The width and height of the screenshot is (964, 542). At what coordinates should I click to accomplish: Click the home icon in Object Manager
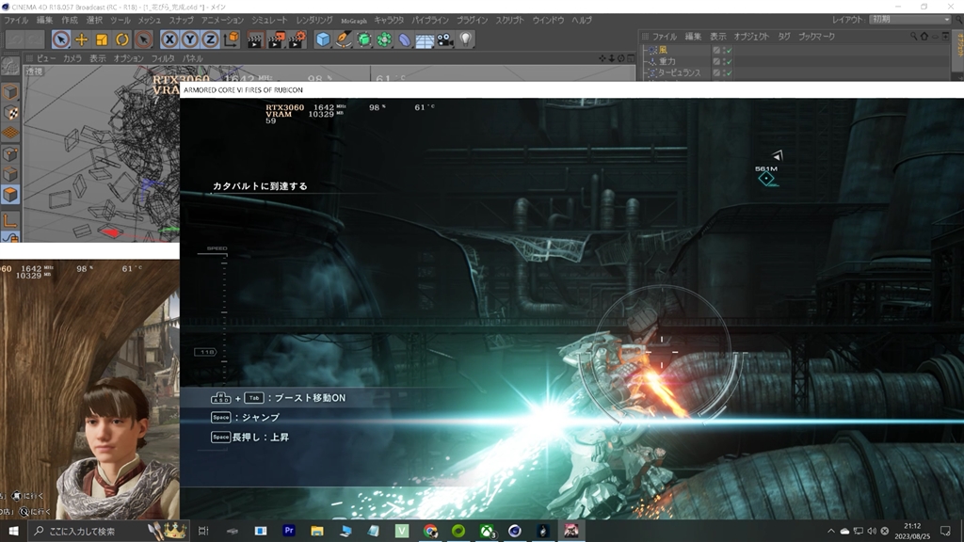[924, 37]
